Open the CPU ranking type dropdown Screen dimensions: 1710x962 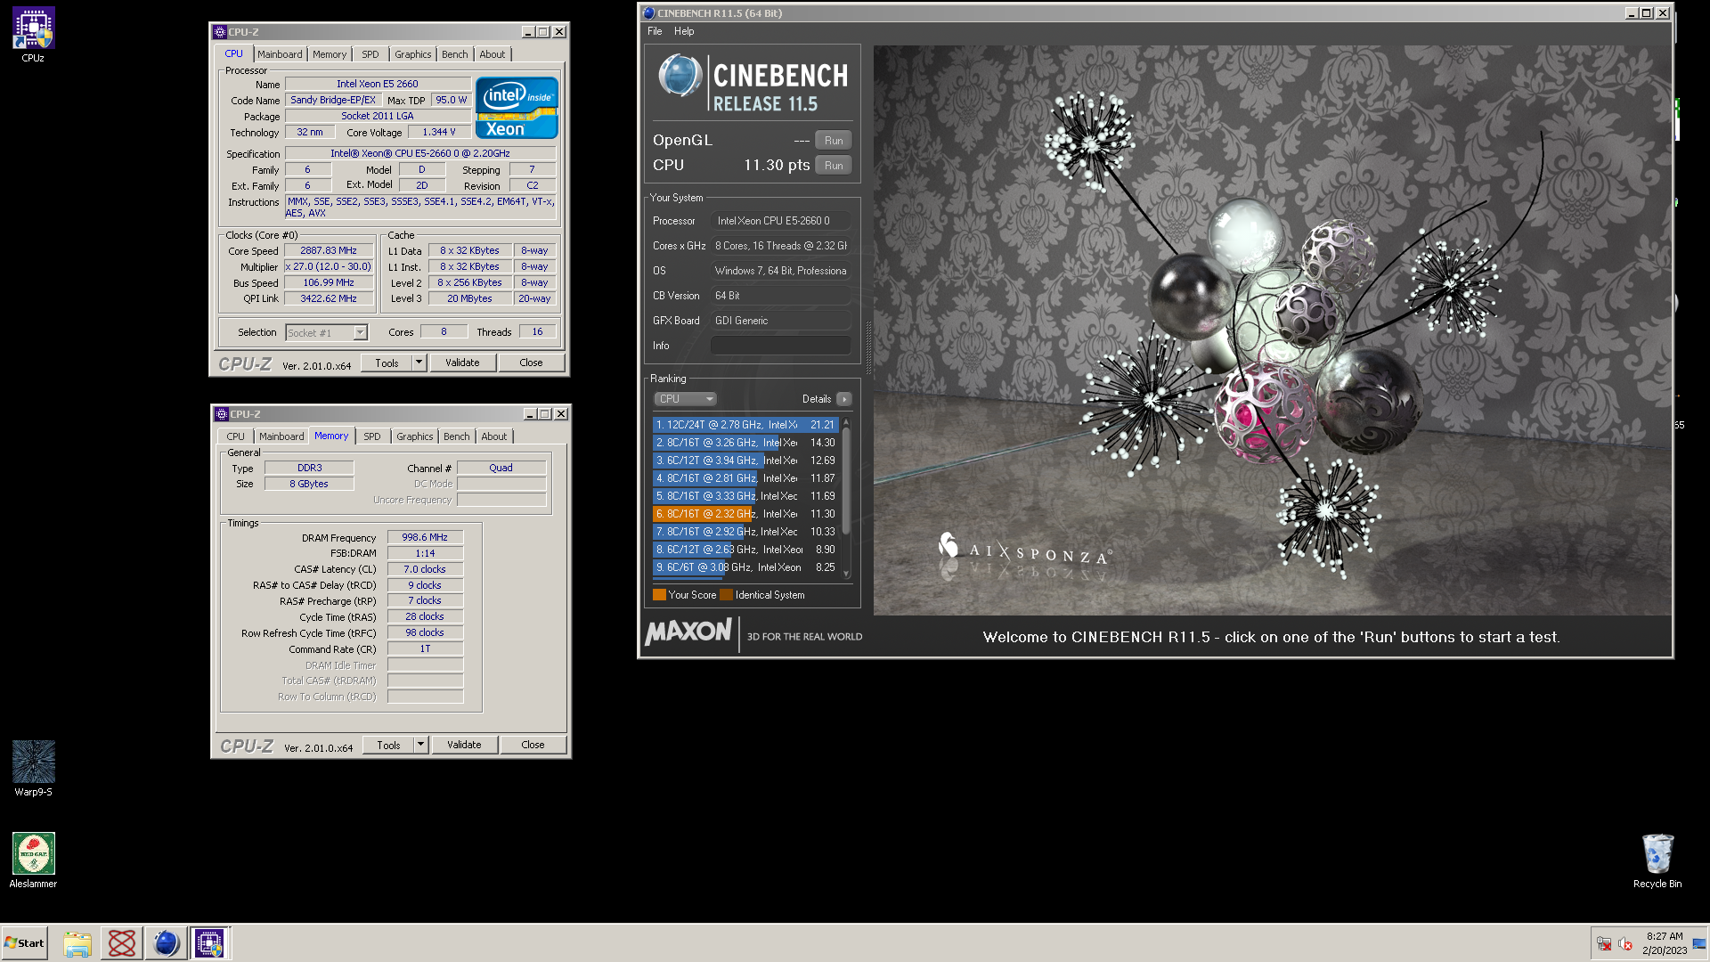685,399
